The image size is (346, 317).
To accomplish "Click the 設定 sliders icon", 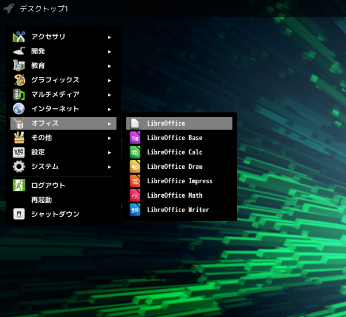I will 19,152.
